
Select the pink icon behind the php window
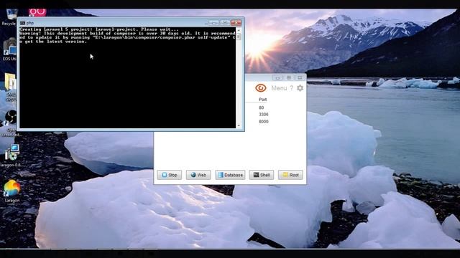tap(37, 12)
